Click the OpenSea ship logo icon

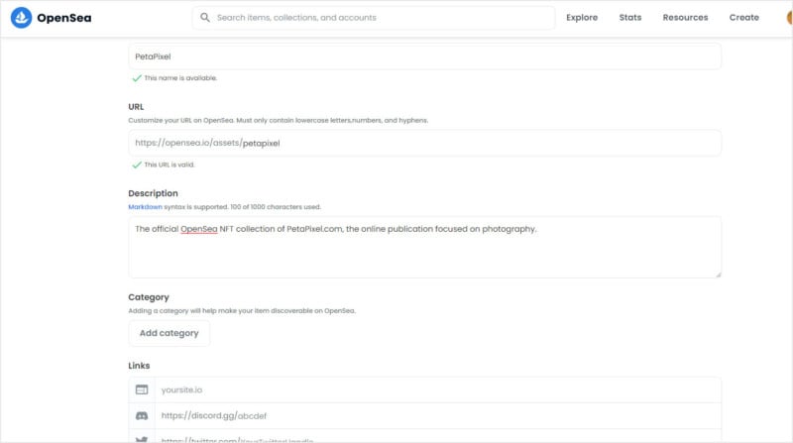tap(21, 18)
